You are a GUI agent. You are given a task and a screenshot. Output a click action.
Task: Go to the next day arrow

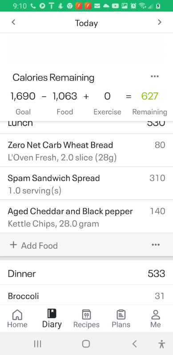coord(160,22)
